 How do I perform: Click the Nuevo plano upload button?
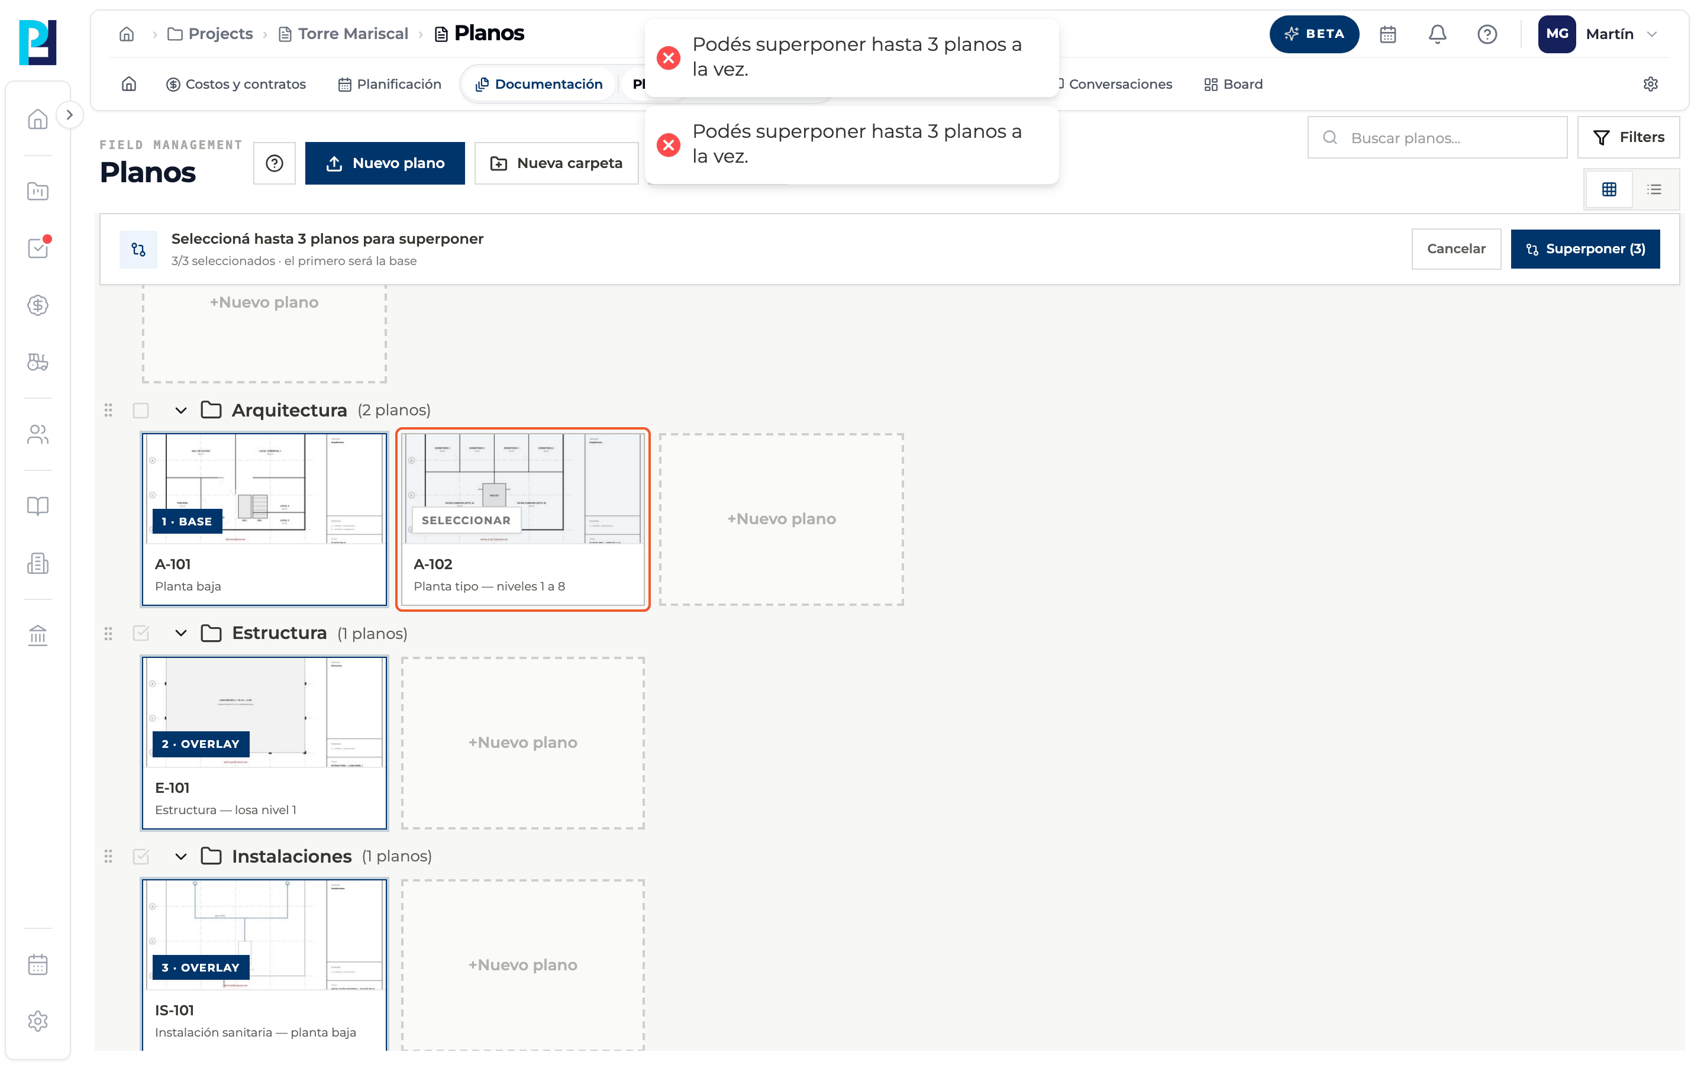pyautogui.click(x=385, y=163)
